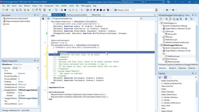Open the Default Layout dropdown
199x112 pixels.
[142, 2]
